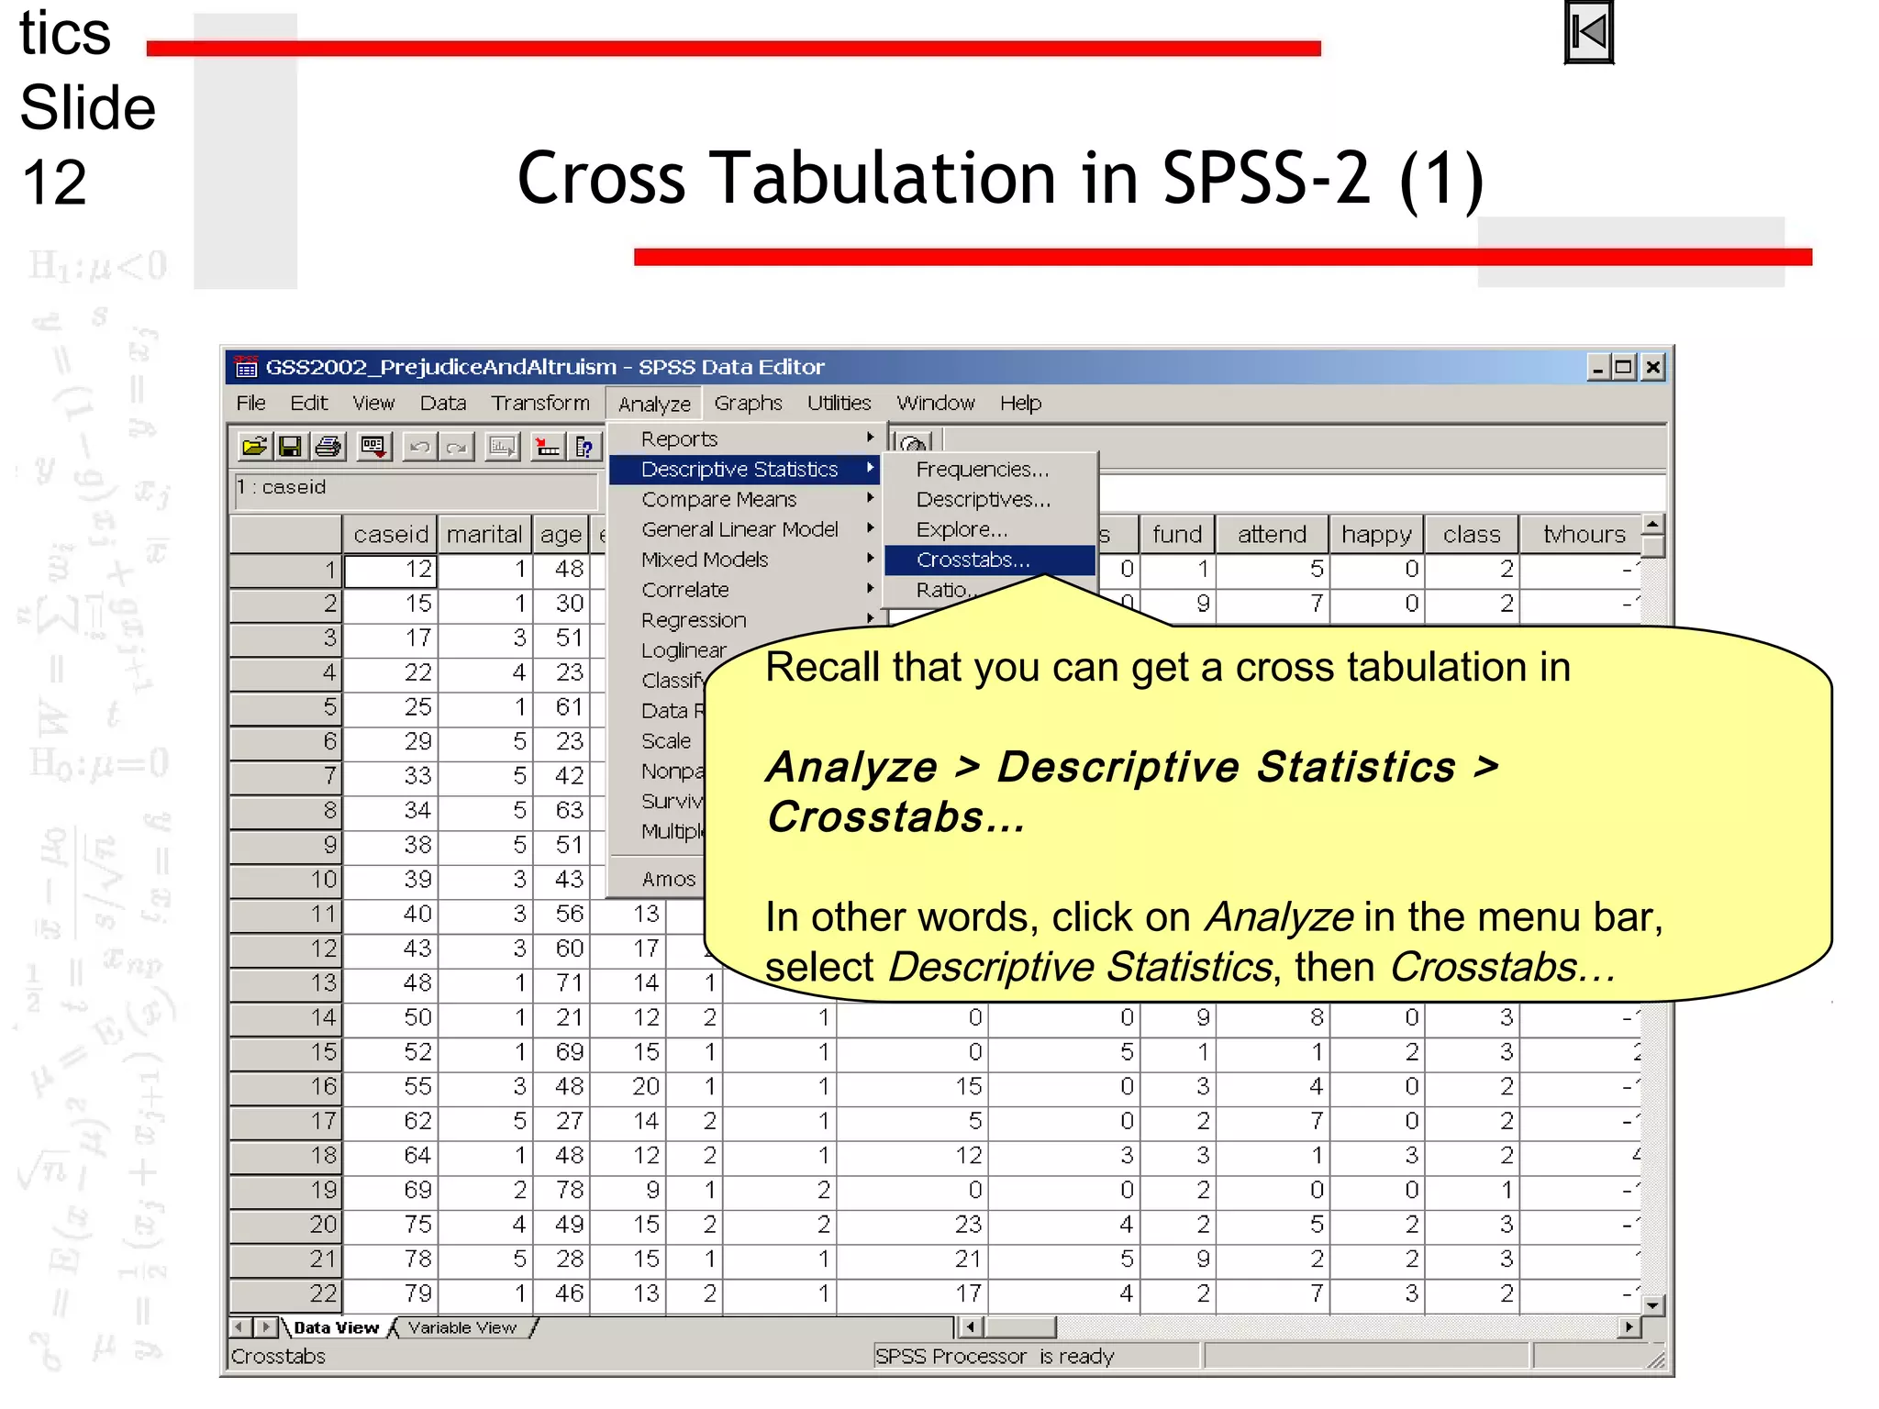Open the Window menu
The width and height of the screenshot is (1879, 1409).
point(935,403)
